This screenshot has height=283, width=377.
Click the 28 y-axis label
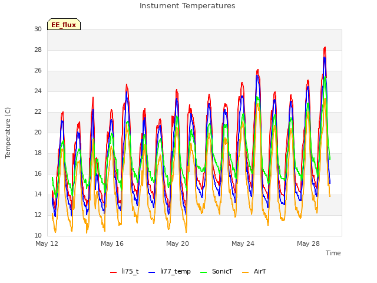tap(38, 50)
